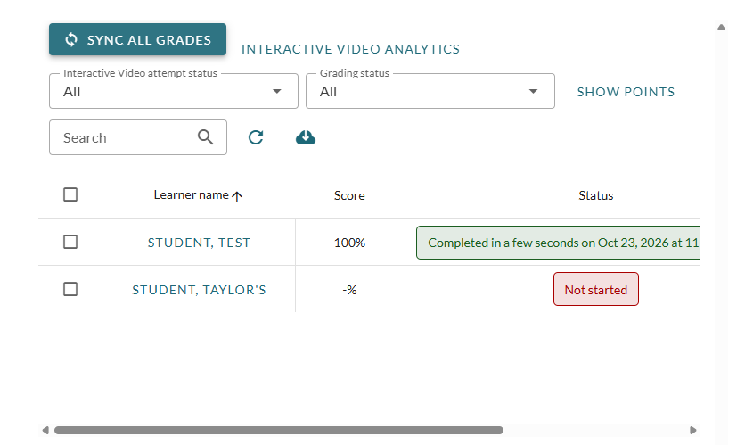Open the Grading status dropdown
This screenshot has width=745, height=445.
tap(430, 91)
